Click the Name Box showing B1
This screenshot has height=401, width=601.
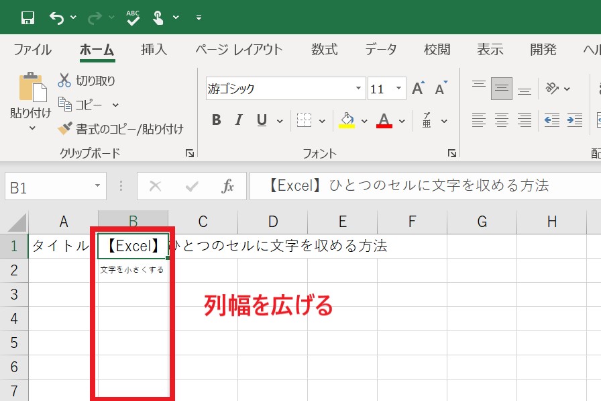48,187
